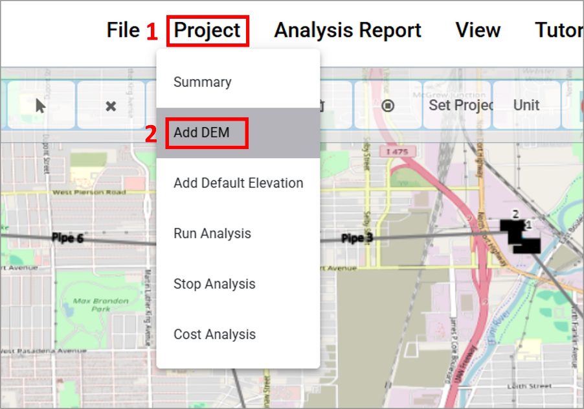Open the Tutorial menu cut off at the edge

click(559, 30)
